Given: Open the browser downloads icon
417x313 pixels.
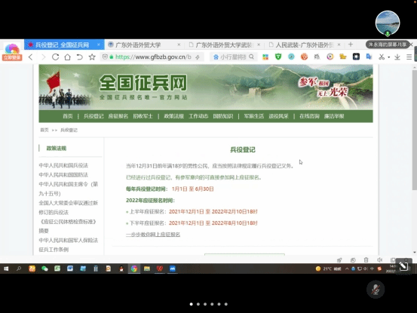Looking at the screenshot, I should [397, 57].
